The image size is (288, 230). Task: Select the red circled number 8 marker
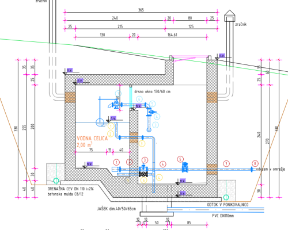(255, 163)
